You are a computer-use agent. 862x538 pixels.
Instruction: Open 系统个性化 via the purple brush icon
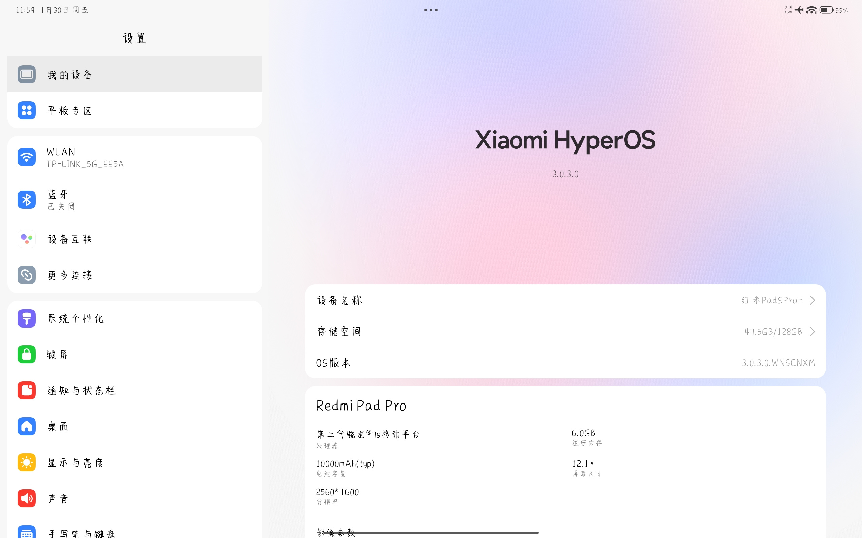click(26, 318)
